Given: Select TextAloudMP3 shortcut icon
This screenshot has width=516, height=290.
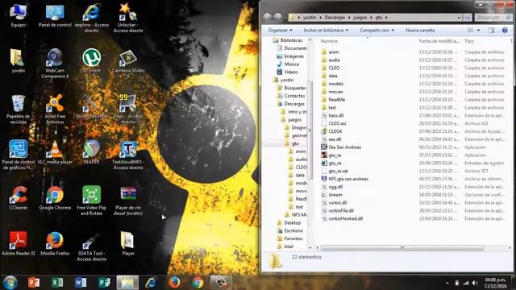Looking at the screenshot, I should pos(128,155).
